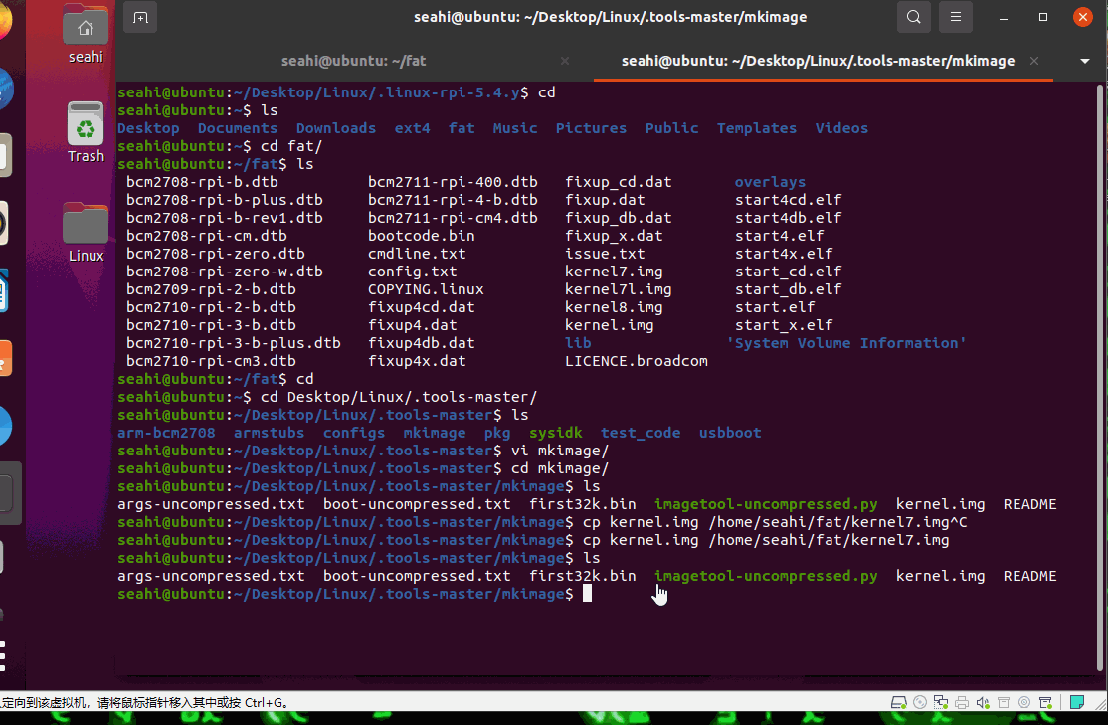
Task: Click 'config.txt' file name
Action: point(412,272)
